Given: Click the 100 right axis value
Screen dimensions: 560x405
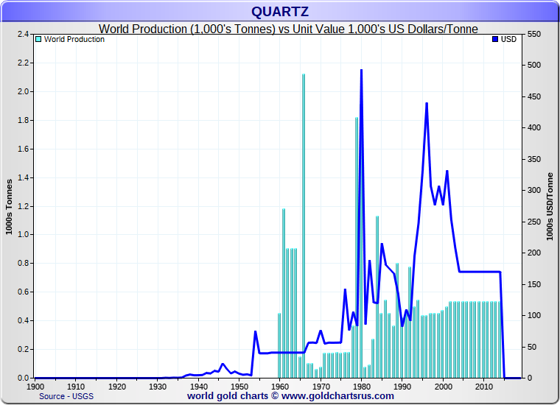Looking at the screenshot, I should [534, 315].
